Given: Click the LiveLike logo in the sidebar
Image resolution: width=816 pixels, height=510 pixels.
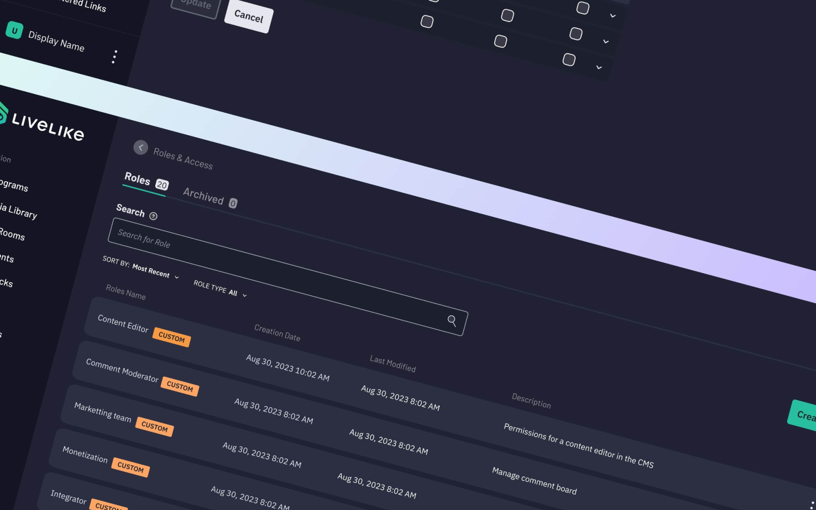Looking at the screenshot, I should pos(41,122).
